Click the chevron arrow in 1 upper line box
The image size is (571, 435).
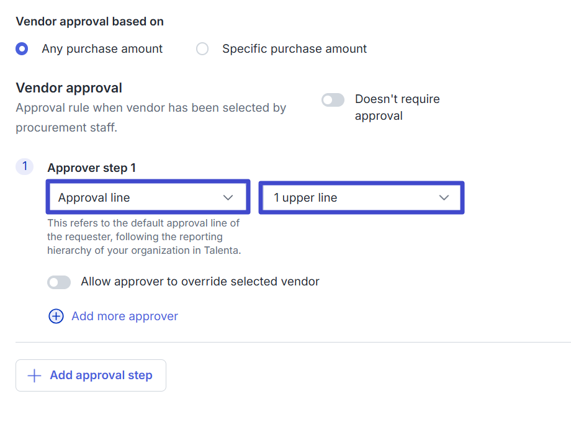click(444, 198)
